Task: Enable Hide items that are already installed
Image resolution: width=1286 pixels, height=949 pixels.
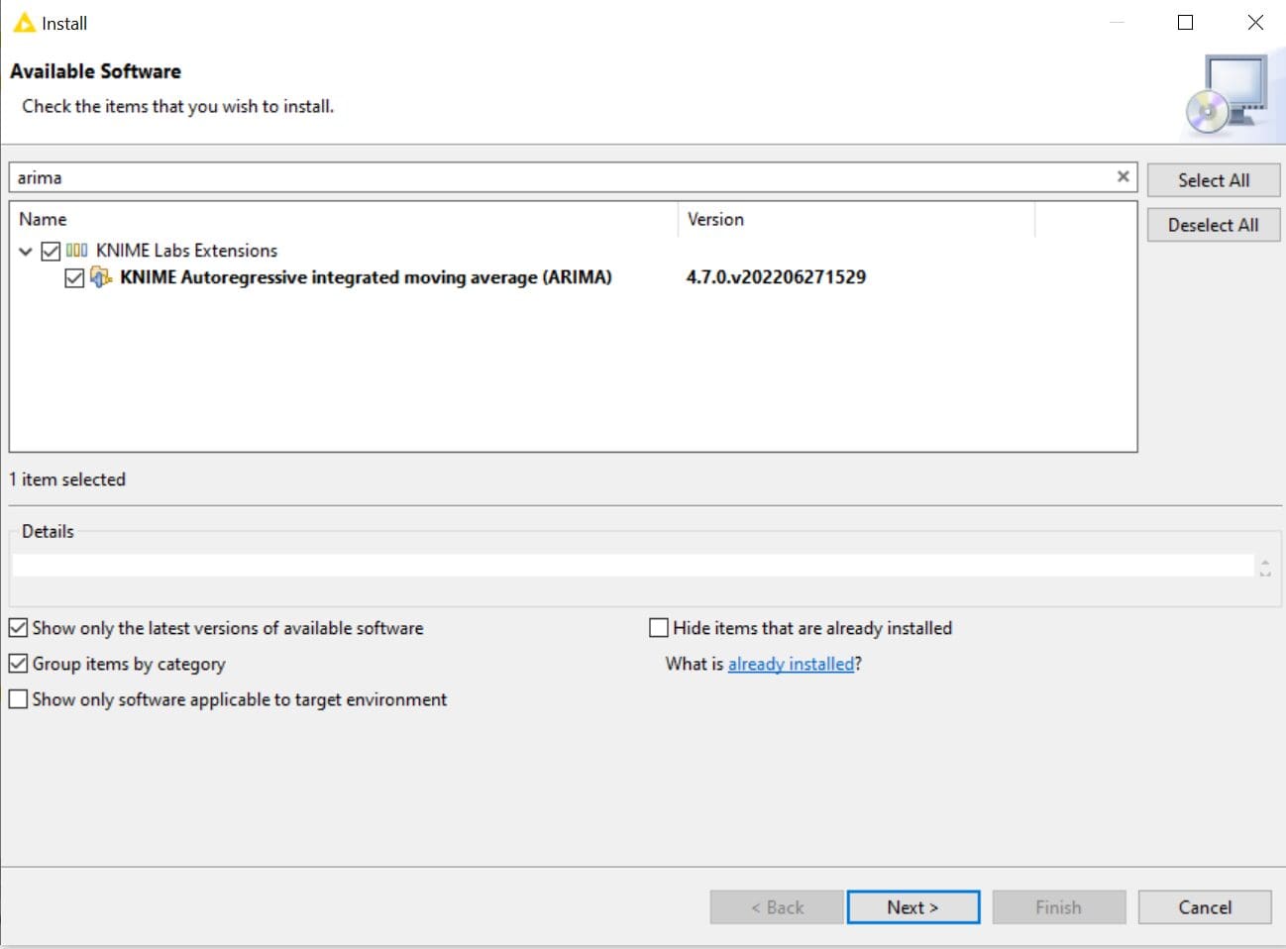Action: coord(659,628)
